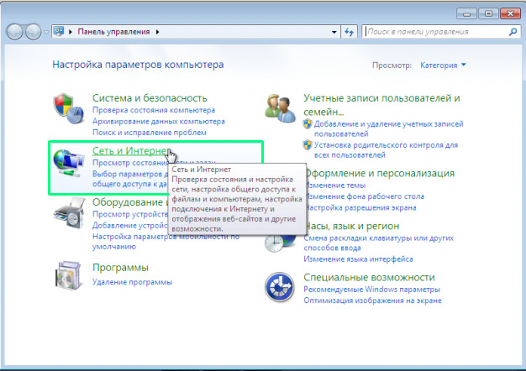This screenshot has height=371, width=526.
Task: Expand the Панель управления breadcrumb arrow
Action: [157, 32]
